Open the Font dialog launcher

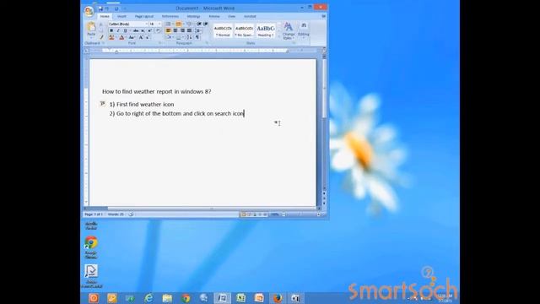[159, 43]
